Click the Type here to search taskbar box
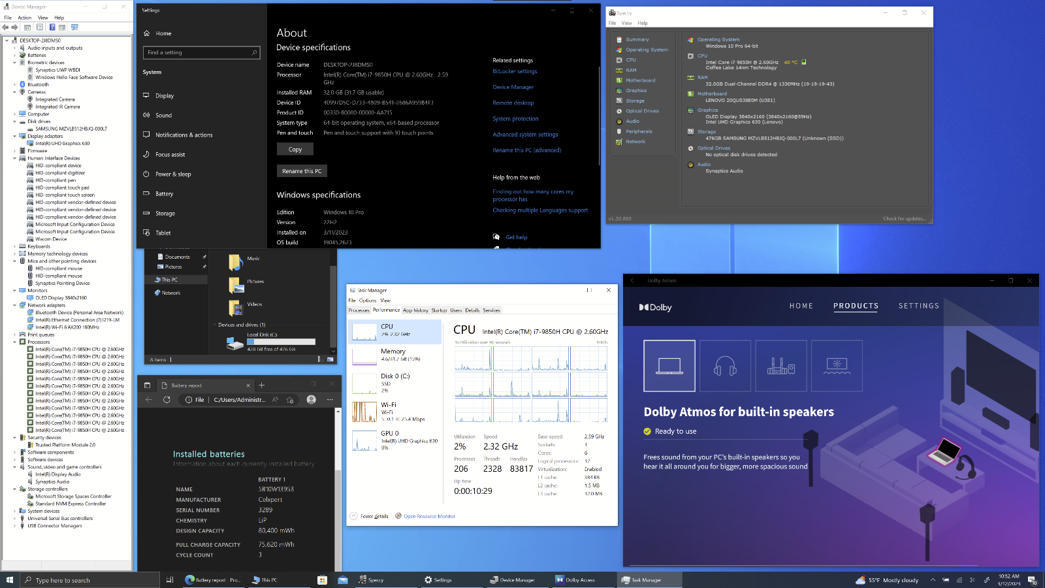The image size is (1045, 588). click(90, 580)
